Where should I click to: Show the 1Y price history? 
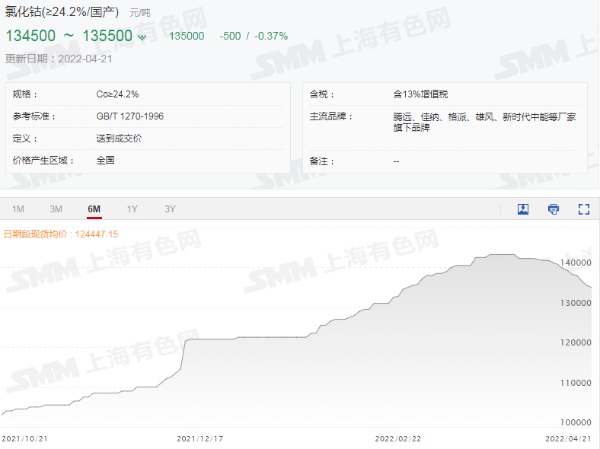pyautogui.click(x=132, y=209)
